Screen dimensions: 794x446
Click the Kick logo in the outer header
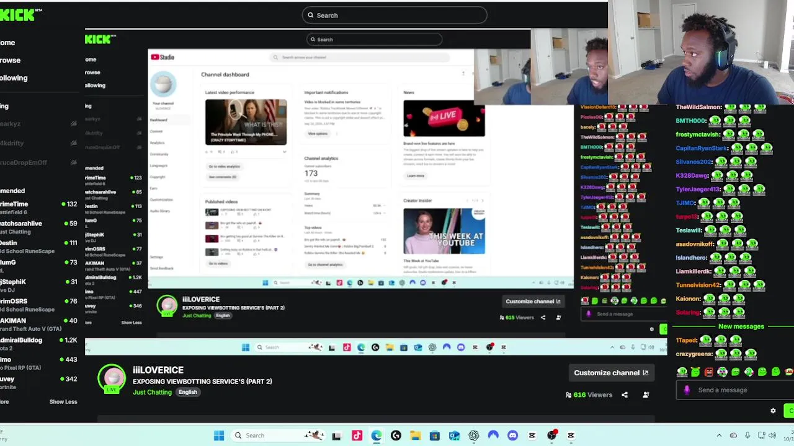point(21,15)
